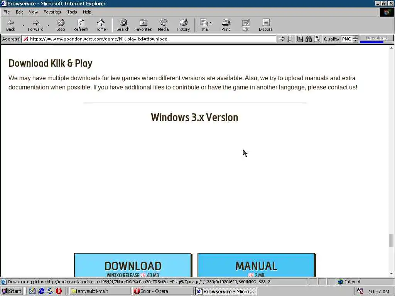The height and width of the screenshot is (296, 395).
Task: Click the bookmarks book icon
Action: click(x=300, y=39)
